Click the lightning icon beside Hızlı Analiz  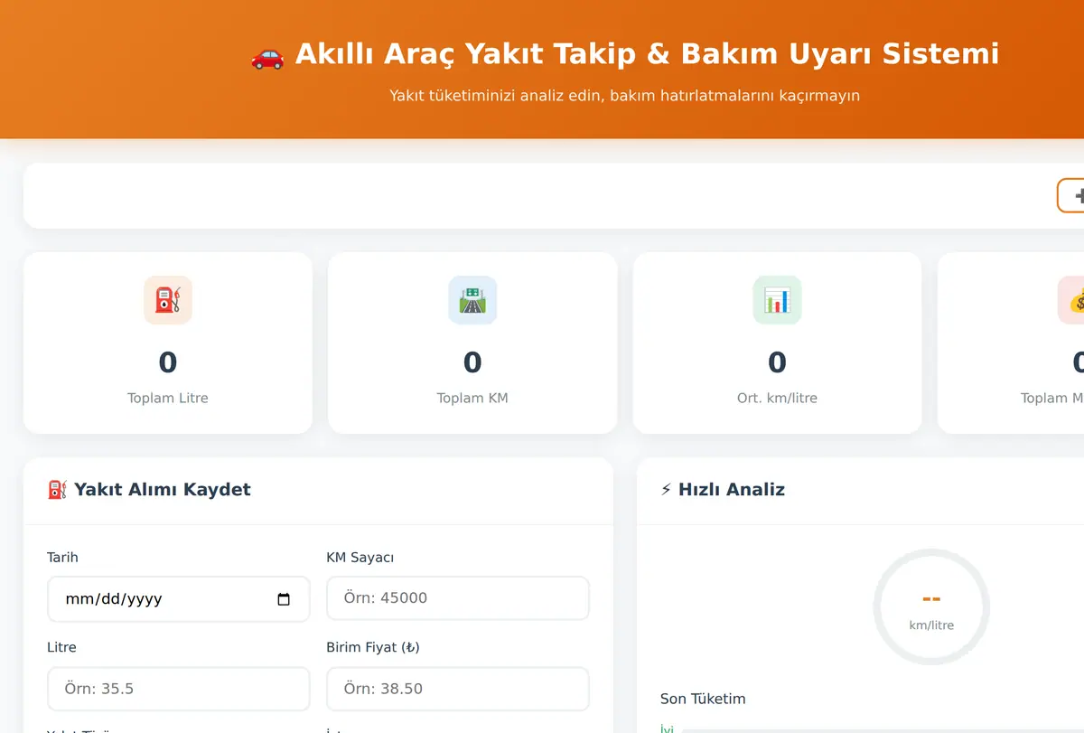click(x=667, y=490)
